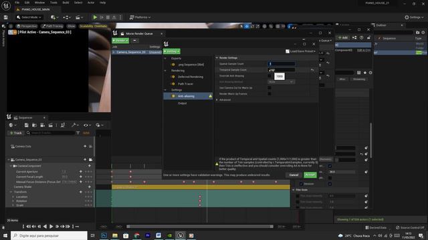Click the Perspective viewport button
The height and width of the screenshot is (240, 428).
(27, 26)
